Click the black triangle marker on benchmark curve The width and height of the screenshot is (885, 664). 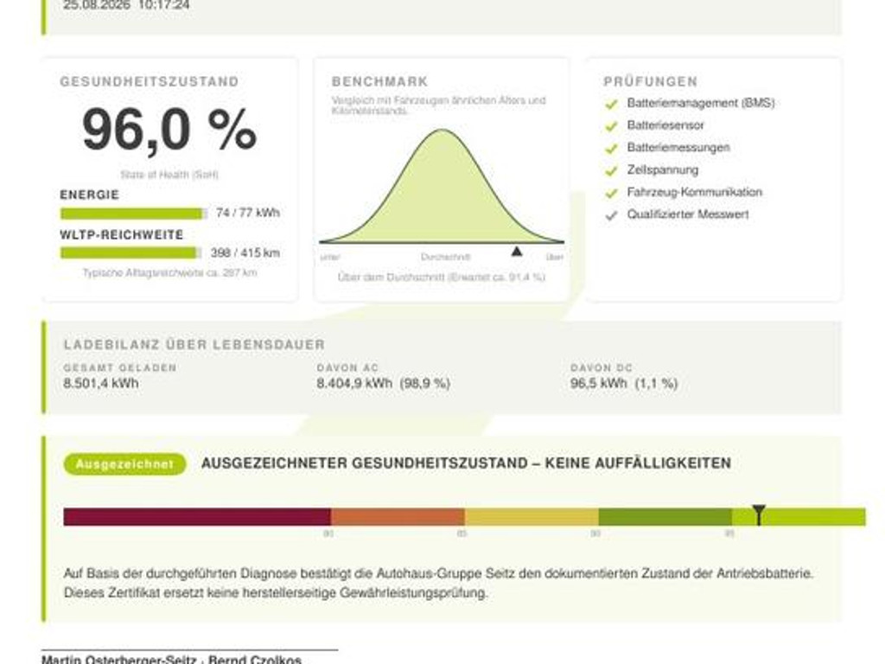click(517, 252)
